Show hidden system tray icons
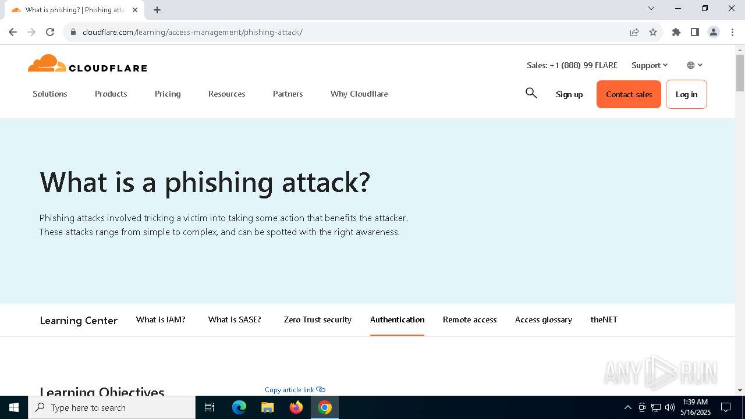This screenshot has height=419, width=745. tap(627, 407)
